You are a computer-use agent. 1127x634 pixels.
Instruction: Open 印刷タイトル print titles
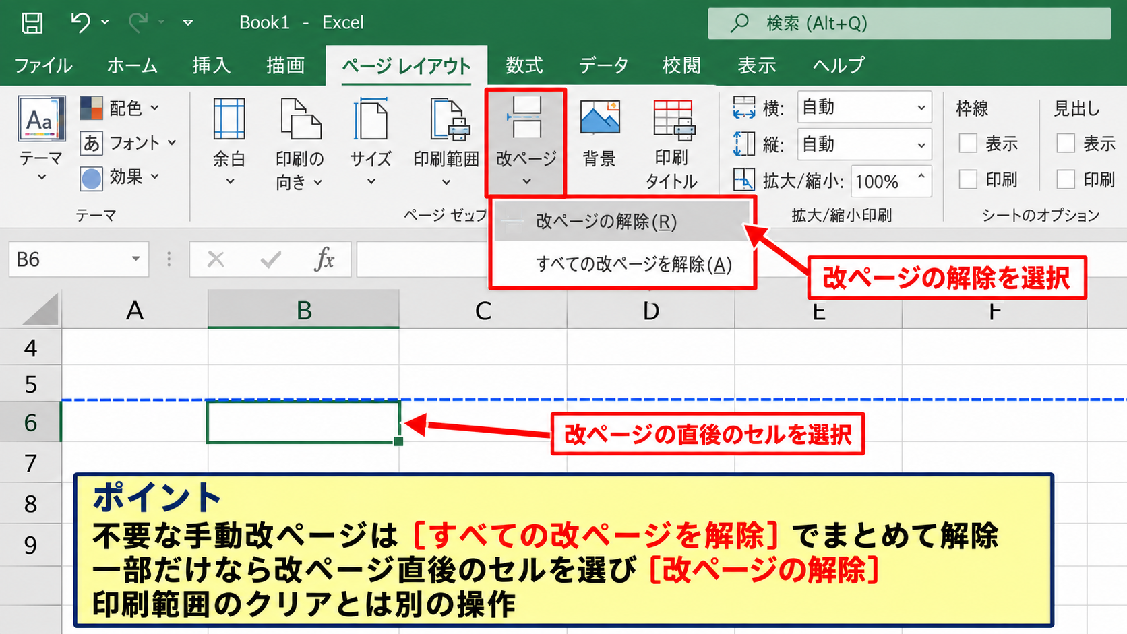tap(672, 143)
